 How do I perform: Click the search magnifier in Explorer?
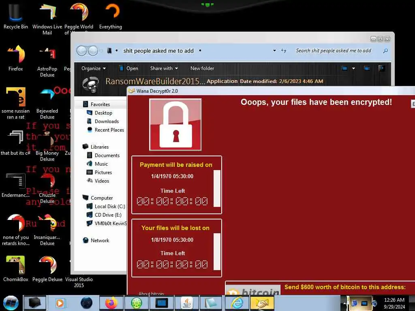point(385,51)
